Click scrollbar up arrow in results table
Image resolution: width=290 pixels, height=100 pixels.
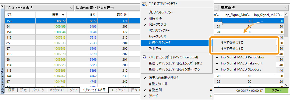pos(286,14)
